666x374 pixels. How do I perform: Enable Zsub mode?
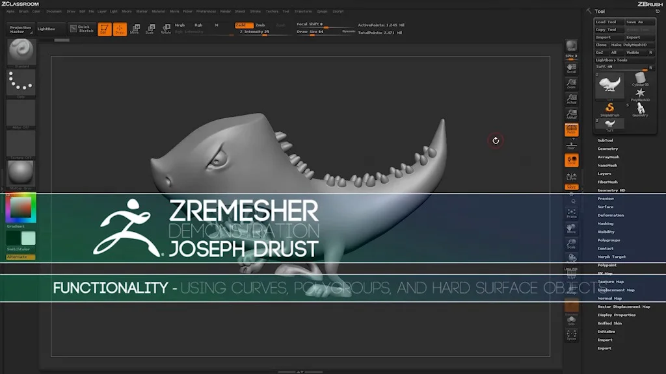point(260,25)
